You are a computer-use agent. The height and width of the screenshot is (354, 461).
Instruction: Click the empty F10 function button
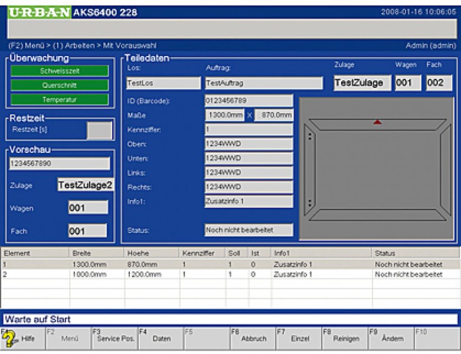(x=437, y=339)
